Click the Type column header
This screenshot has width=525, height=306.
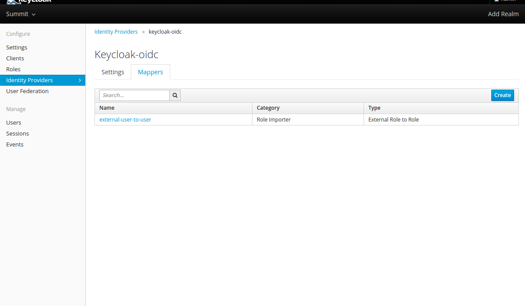(x=441, y=108)
